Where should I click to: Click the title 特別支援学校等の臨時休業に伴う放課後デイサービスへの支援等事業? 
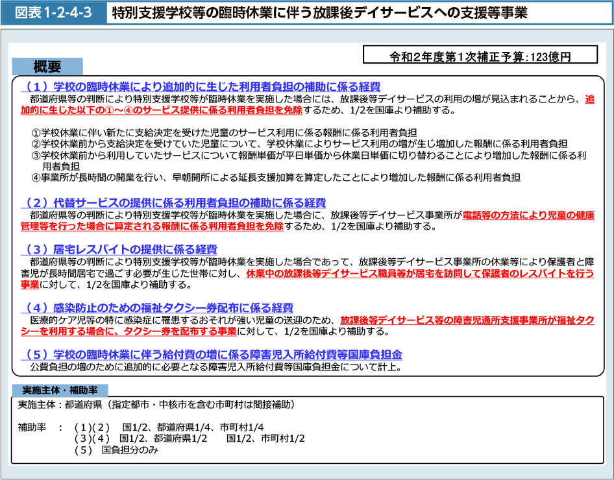click(x=319, y=12)
